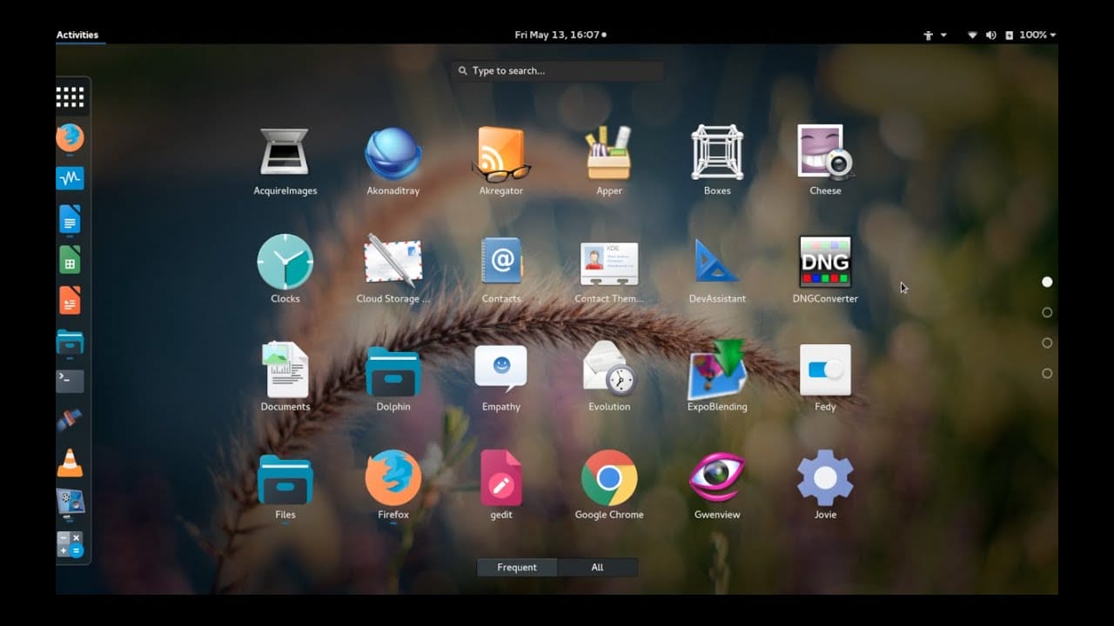The image size is (1114, 626).
Task: Switch to the Frequent apps tab
Action: [x=517, y=567]
